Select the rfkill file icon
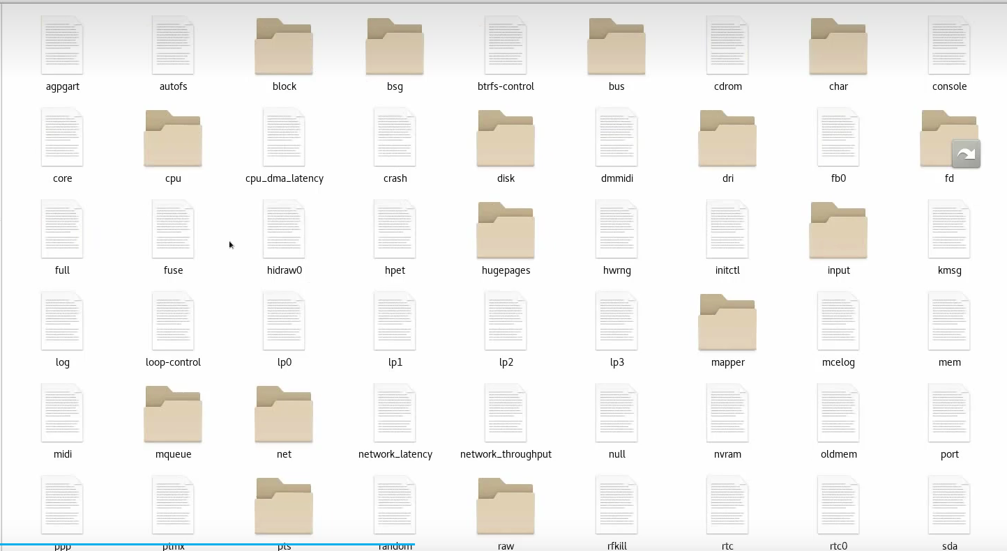The image size is (1007, 551). pos(616,505)
